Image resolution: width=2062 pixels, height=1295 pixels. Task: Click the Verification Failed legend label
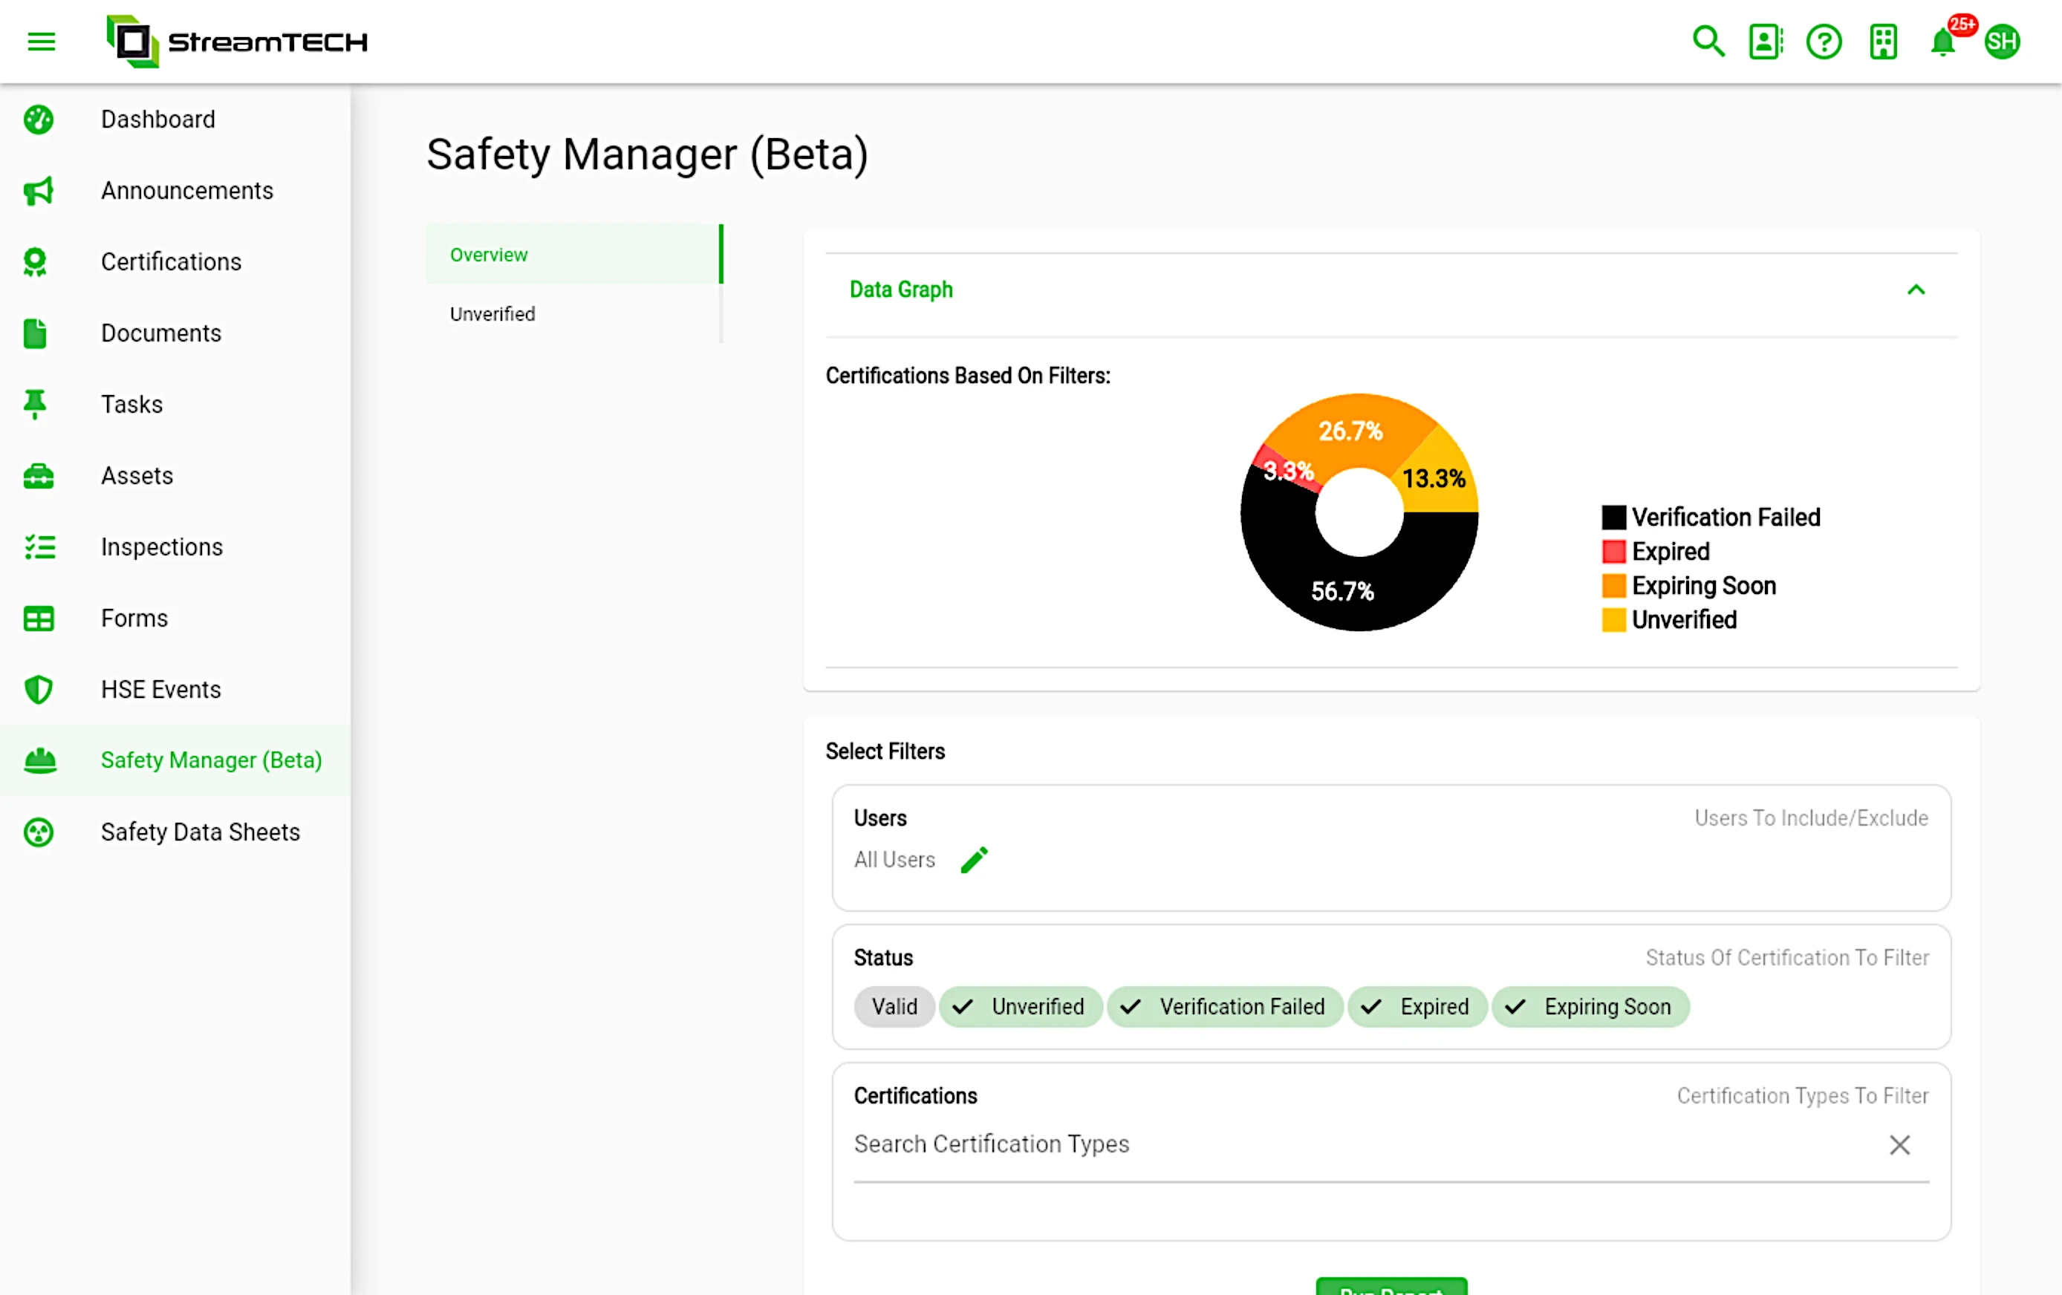pyautogui.click(x=1726, y=517)
